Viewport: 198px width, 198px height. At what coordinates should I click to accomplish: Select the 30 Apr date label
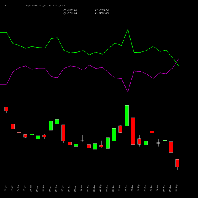tap(82, 188)
